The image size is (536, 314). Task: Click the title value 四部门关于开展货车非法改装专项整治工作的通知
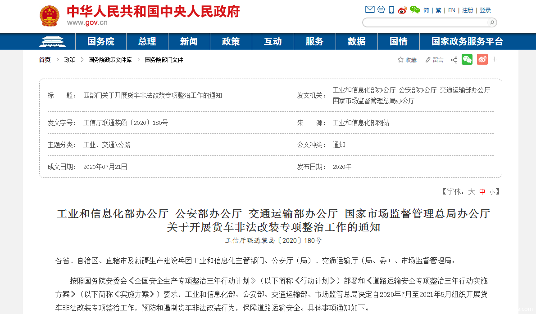tap(152, 96)
